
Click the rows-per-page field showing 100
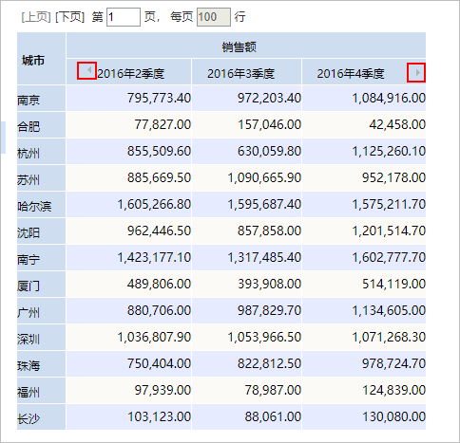tap(214, 17)
